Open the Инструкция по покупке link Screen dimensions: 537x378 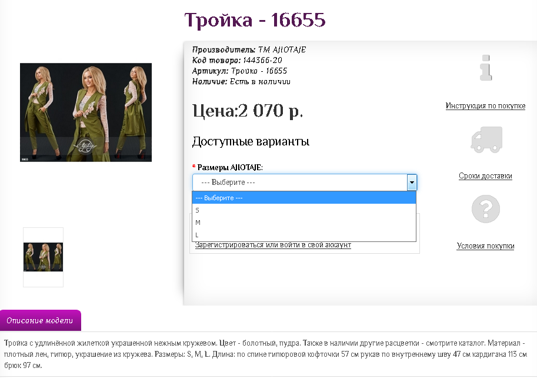click(x=485, y=106)
